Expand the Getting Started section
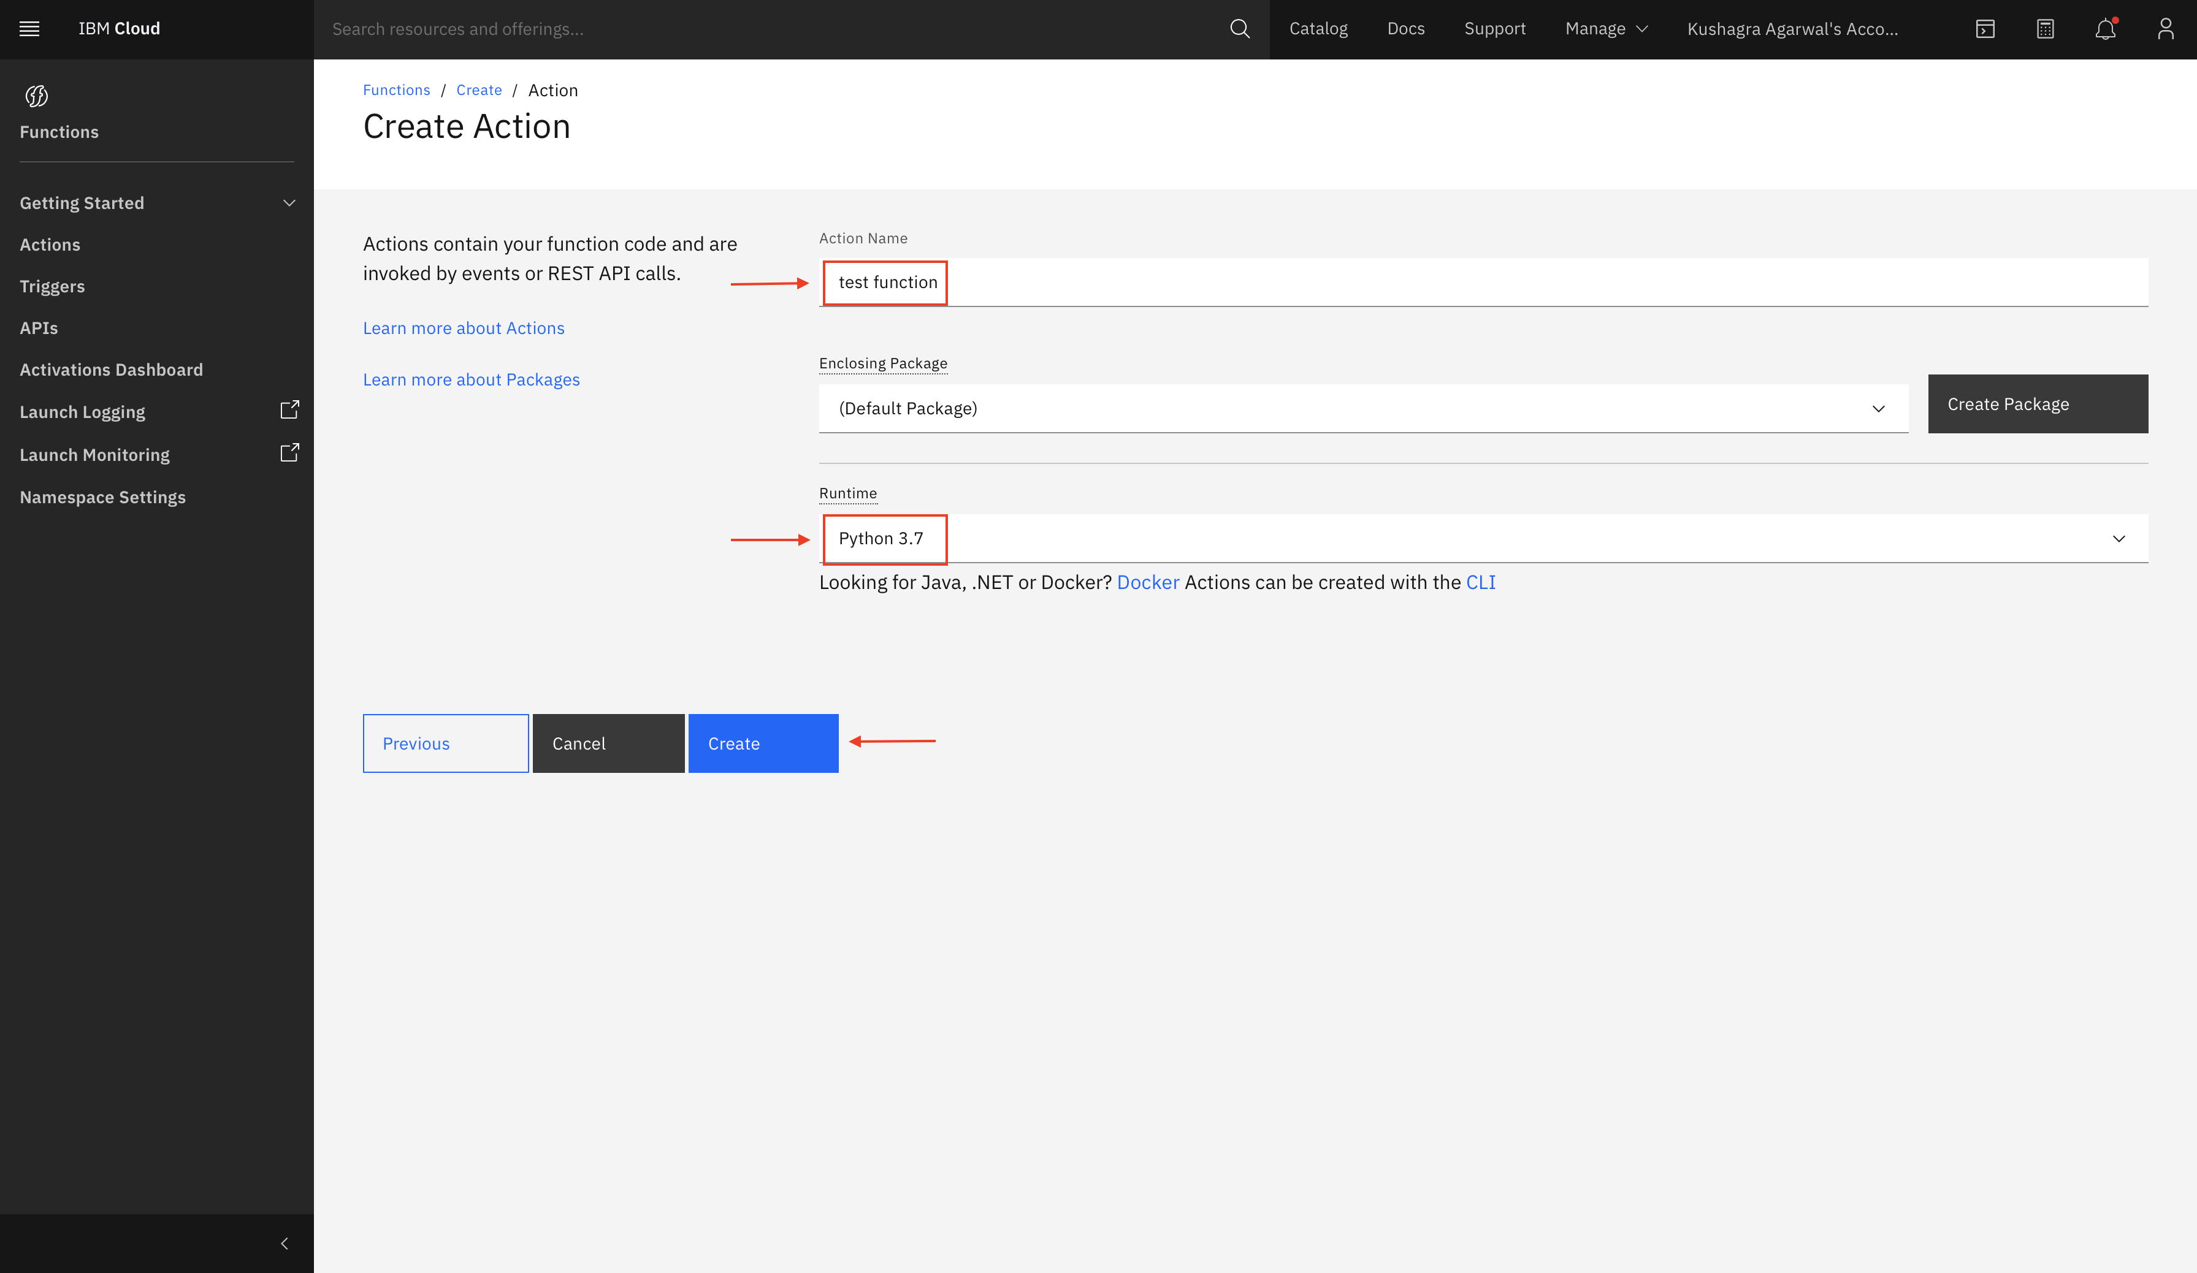The width and height of the screenshot is (2197, 1273). (x=289, y=203)
